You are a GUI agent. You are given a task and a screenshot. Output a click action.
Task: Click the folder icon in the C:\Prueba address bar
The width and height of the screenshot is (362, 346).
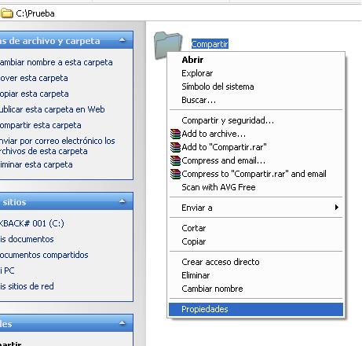tap(6, 13)
